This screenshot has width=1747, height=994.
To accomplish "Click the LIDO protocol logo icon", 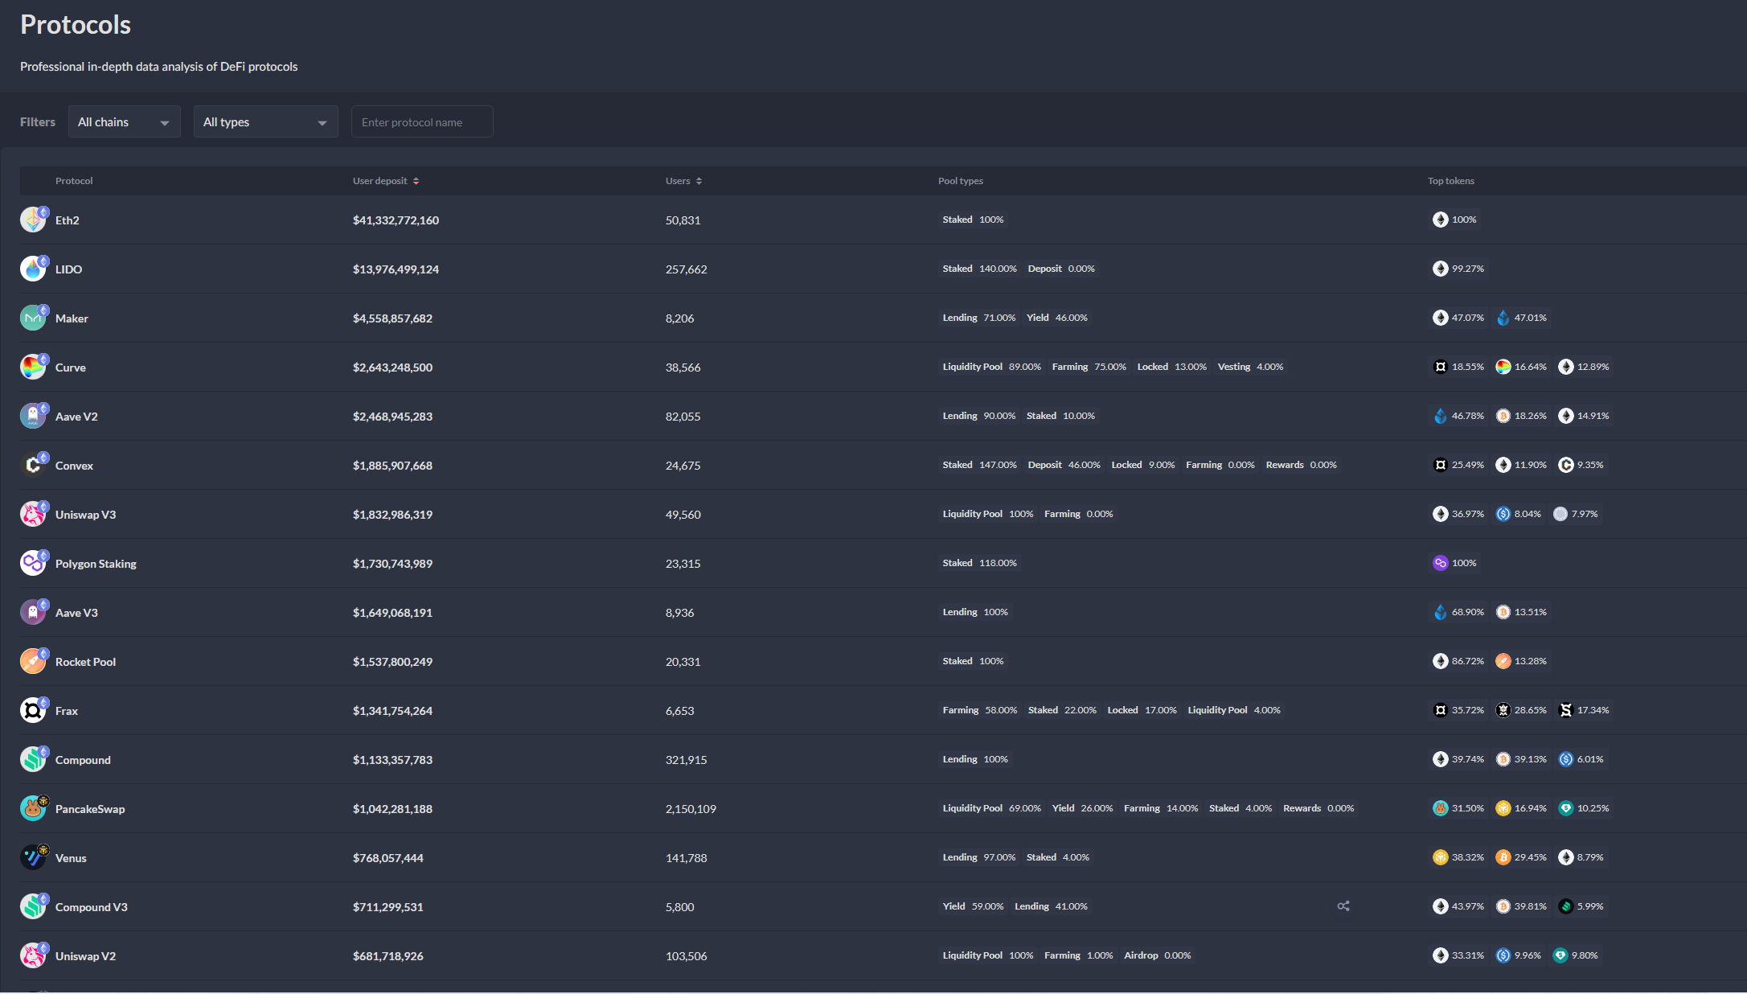I will [x=33, y=269].
